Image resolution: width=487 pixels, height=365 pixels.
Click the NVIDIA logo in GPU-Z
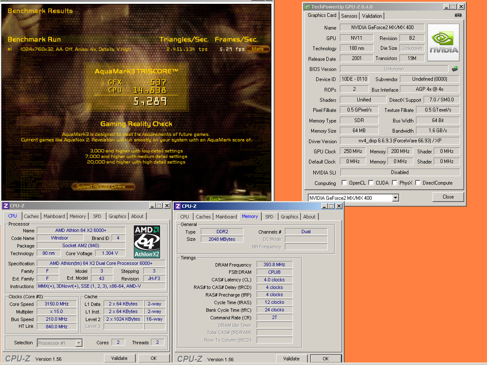pos(443,43)
